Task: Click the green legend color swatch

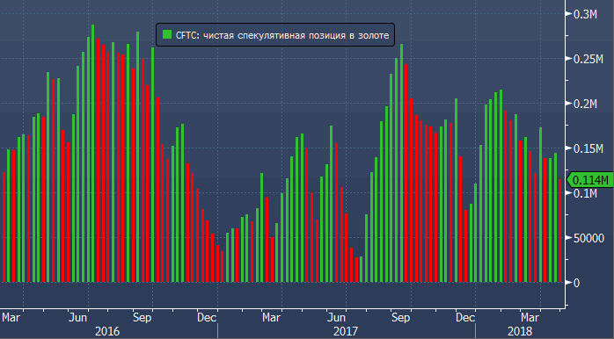Action: (x=167, y=35)
